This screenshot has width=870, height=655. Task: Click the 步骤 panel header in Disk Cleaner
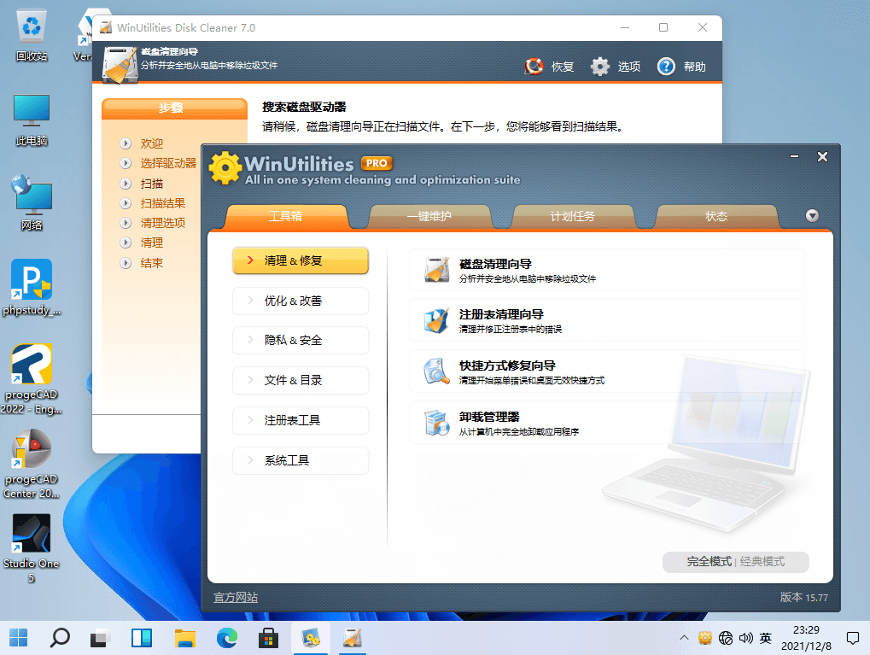pos(174,108)
